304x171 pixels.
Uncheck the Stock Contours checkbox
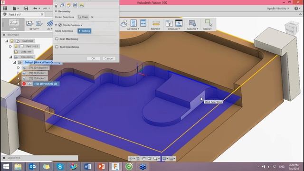point(60,25)
